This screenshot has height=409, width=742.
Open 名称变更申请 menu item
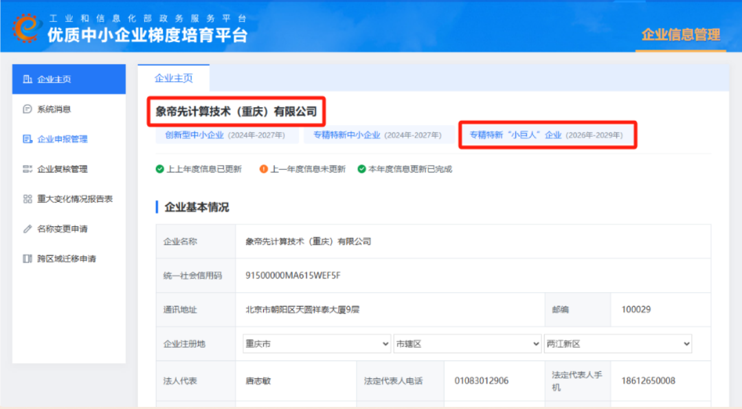pos(69,229)
